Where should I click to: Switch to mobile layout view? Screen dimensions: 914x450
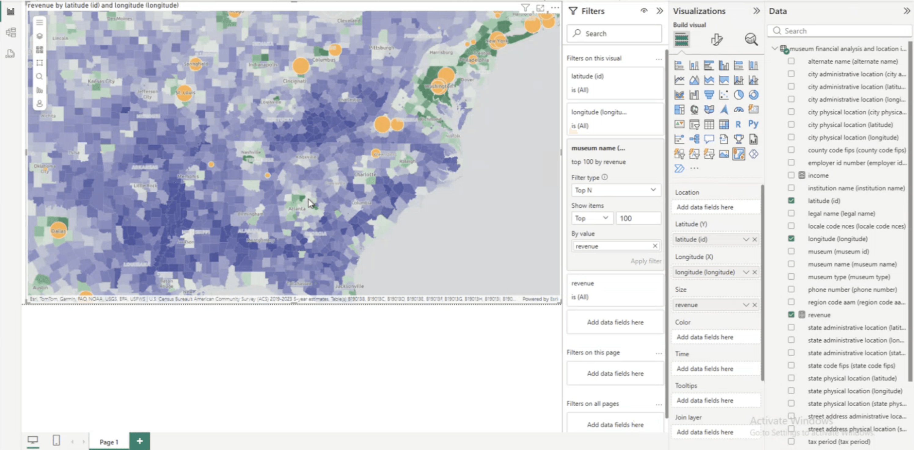tap(57, 441)
